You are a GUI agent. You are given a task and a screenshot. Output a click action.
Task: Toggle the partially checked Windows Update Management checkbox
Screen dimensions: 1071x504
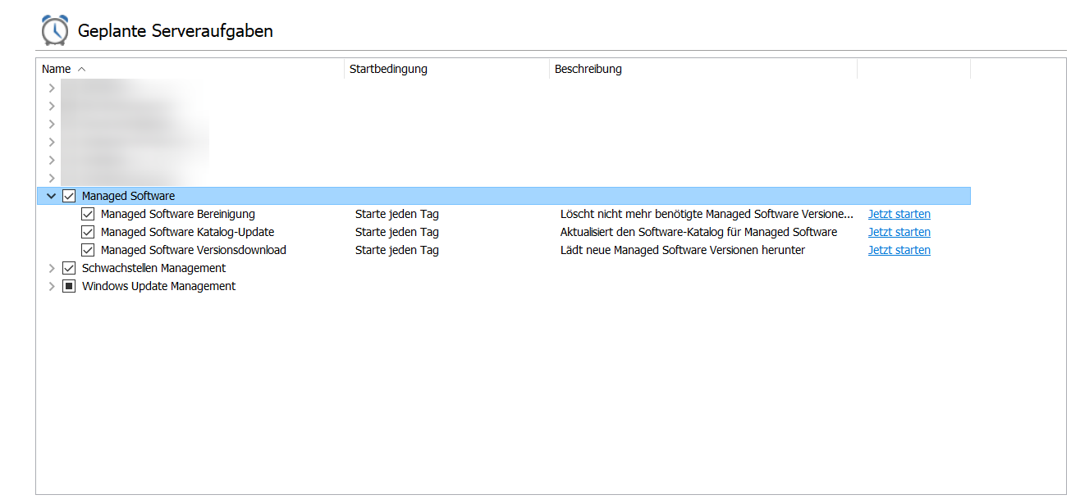point(69,286)
